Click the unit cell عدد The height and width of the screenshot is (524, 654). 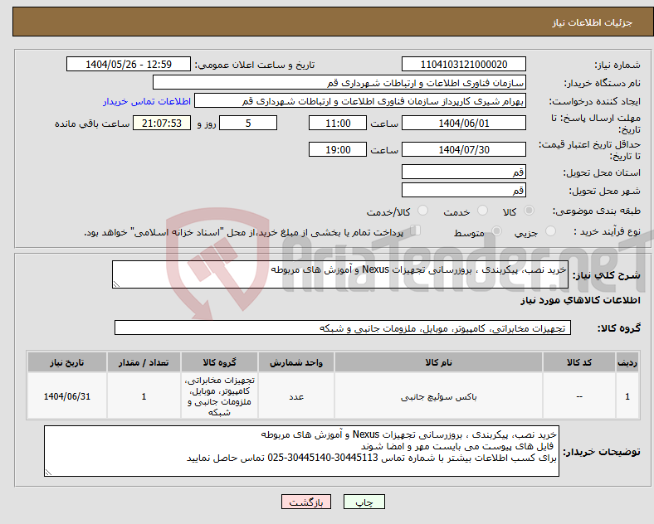[296, 396]
